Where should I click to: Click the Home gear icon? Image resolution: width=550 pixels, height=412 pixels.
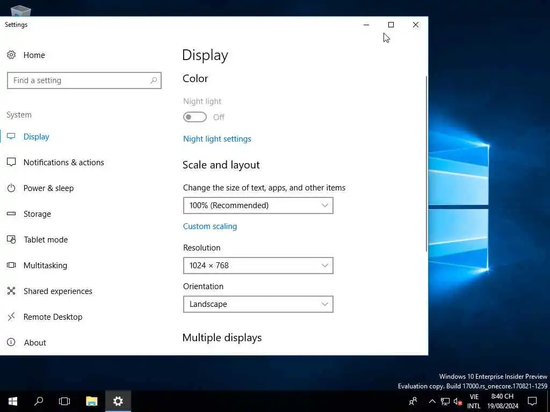tap(11, 55)
